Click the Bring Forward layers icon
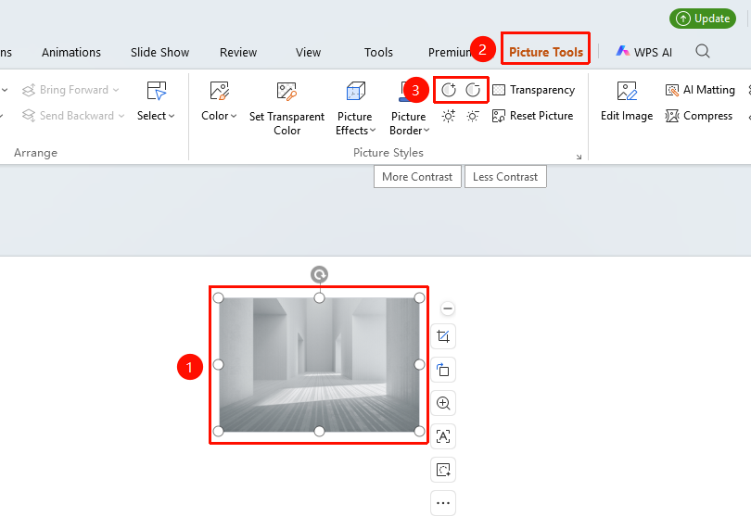The image size is (751, 529). click(29, 90)
